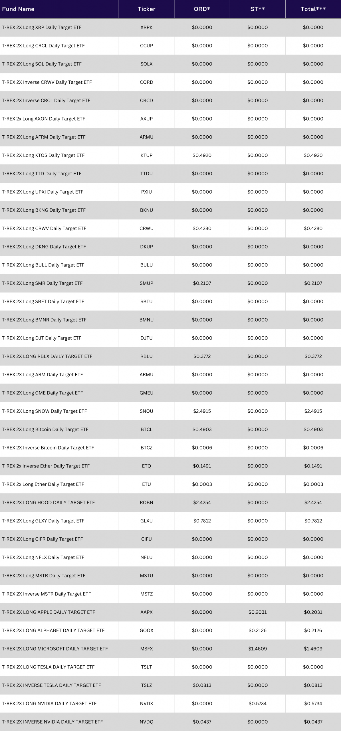Select T-REX 2X INVERSE TESLA DAILY TARGET ETF
341x731 pixels.
[x=51, y=685]
